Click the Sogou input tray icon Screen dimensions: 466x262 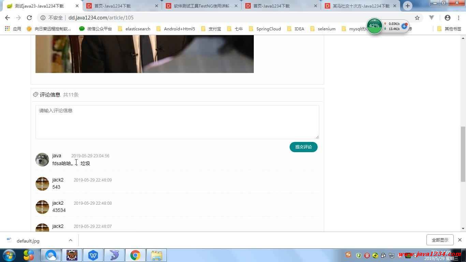tap(348, 254)
